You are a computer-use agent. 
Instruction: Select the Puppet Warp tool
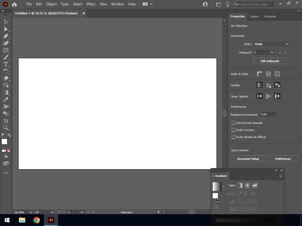[x=6, y=107]
